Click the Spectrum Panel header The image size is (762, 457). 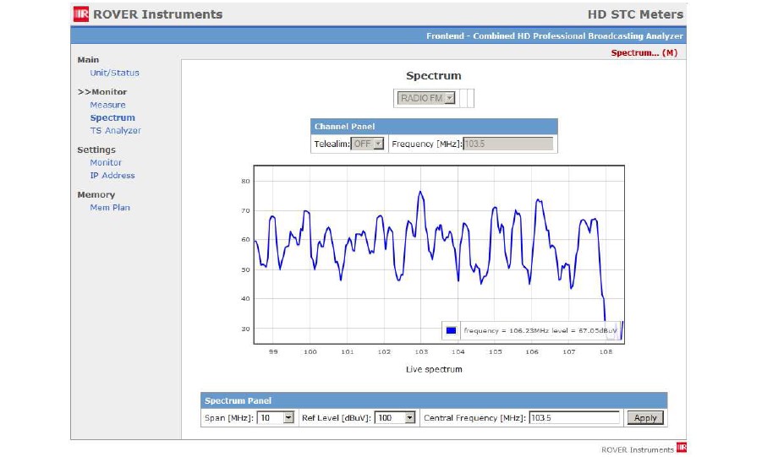coord(434,400)
